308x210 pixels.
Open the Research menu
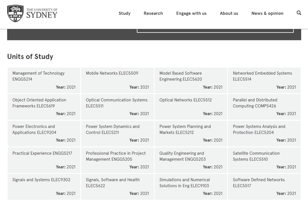[153, 13]
